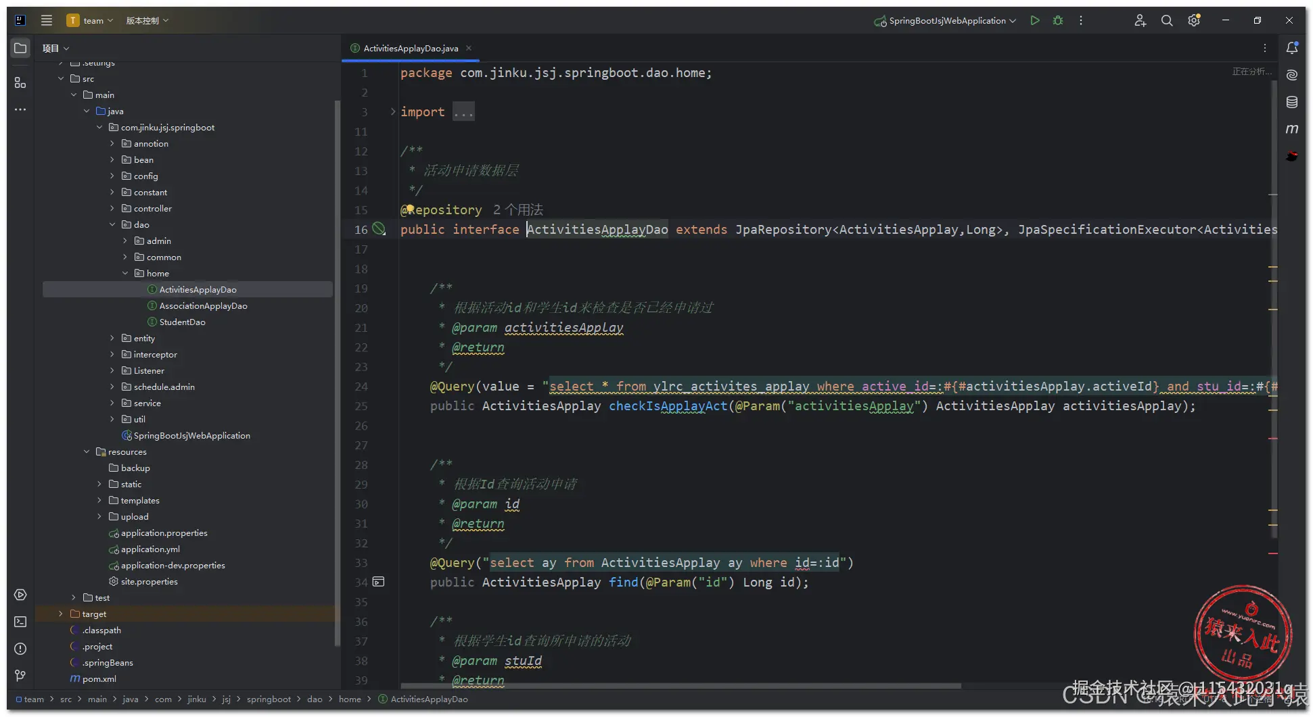Click the jinku breadcrumb
1313x717 pixels.
(x=197, y=699)
